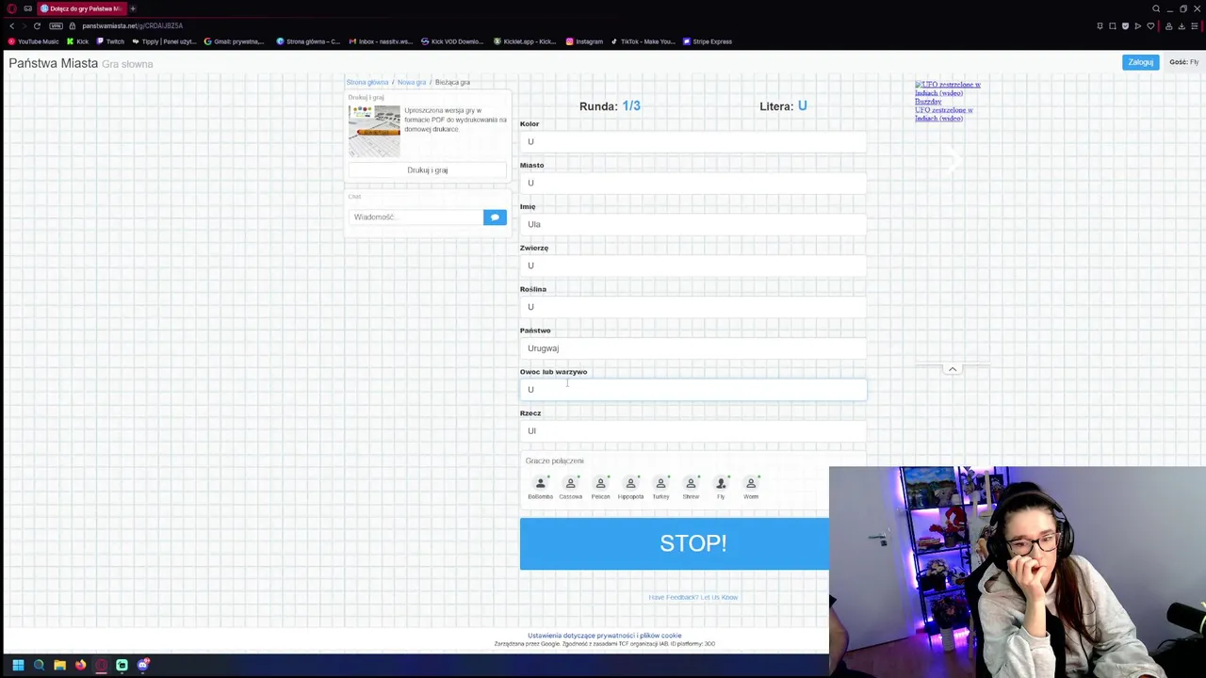1206x678 pixels.
Task: Click the player play icon in toolbar
Action: (1137, 25)
